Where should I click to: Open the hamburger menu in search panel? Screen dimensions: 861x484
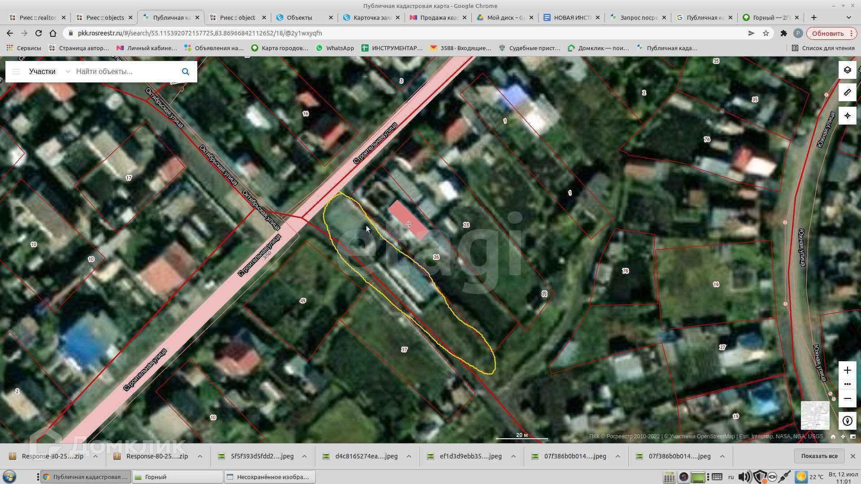pos(16,72)
